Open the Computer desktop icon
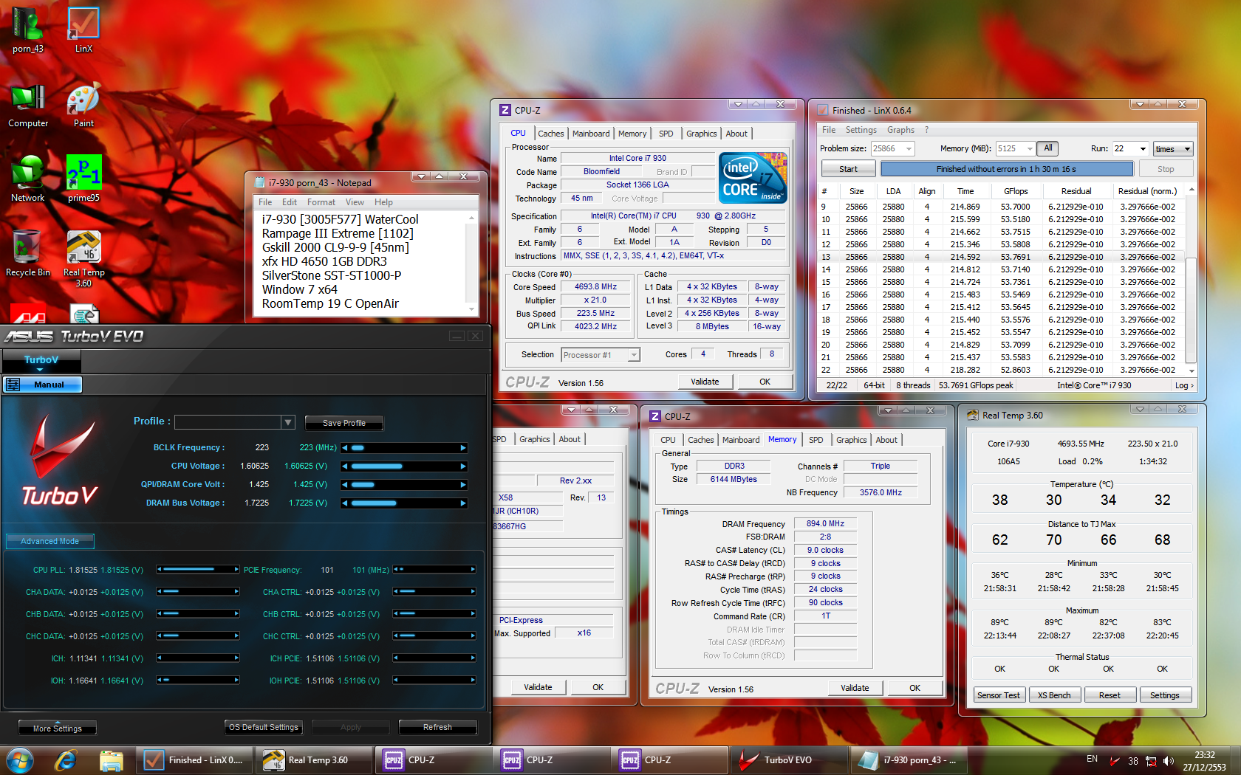 coord(28,105)
